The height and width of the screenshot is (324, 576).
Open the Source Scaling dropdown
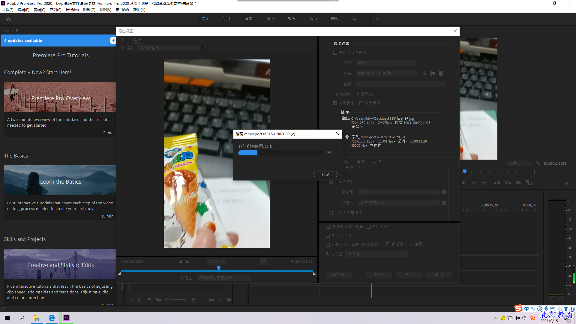pyautogui.click(x=168, y=48)
